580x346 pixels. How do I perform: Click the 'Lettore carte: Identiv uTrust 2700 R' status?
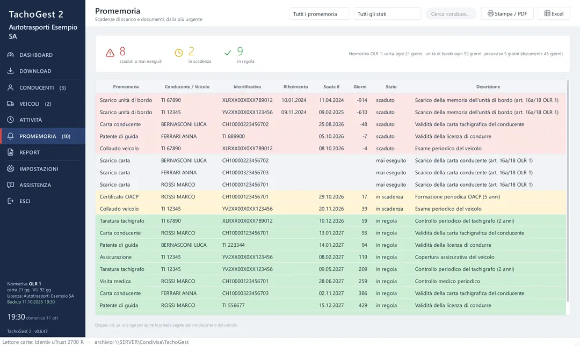[43, 342]
